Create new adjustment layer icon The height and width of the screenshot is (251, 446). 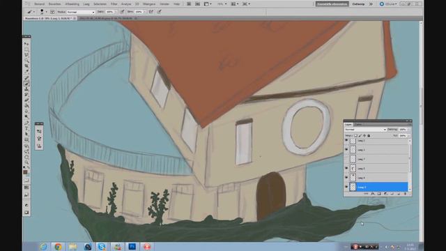tap(385, 194)
